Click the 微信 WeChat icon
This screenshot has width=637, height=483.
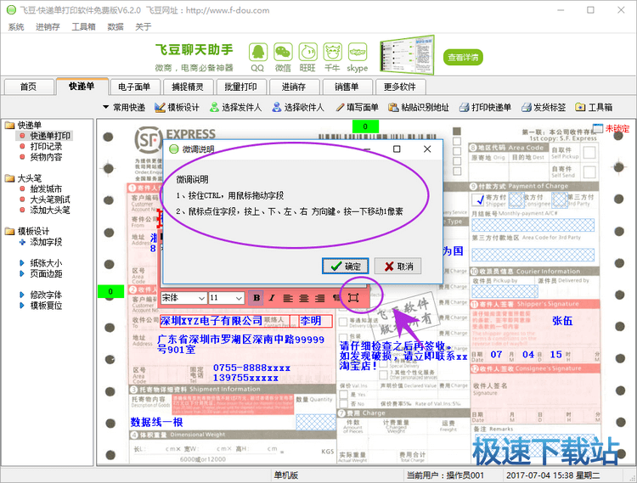point(283,53)
